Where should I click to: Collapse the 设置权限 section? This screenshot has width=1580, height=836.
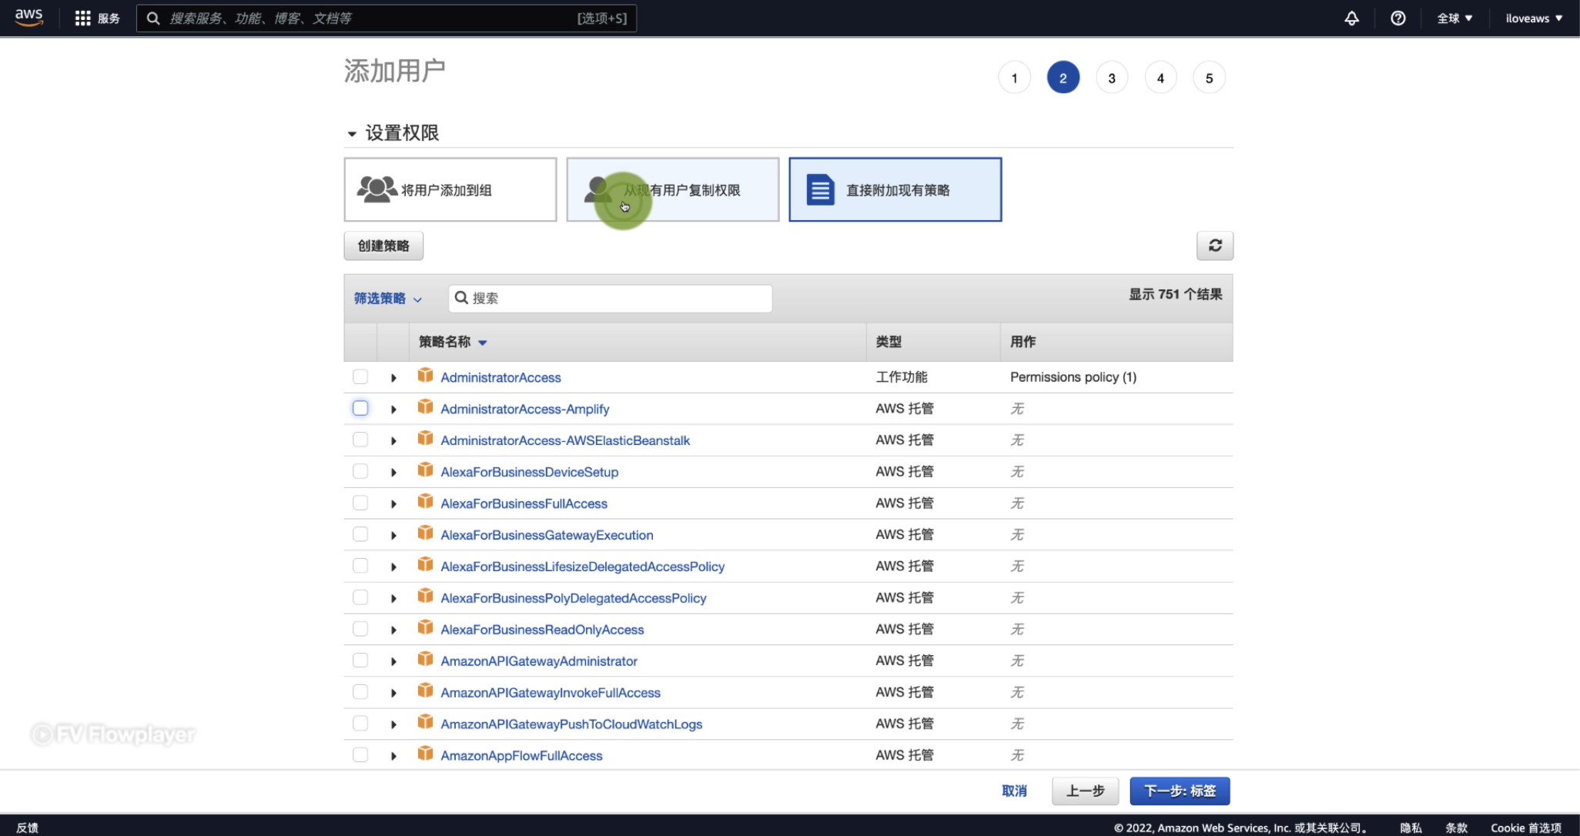352,134
